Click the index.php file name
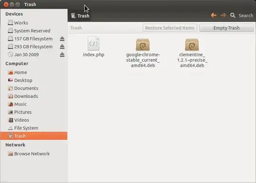The height and width of the screenshot is (183, 256). (x=93, y=55)
